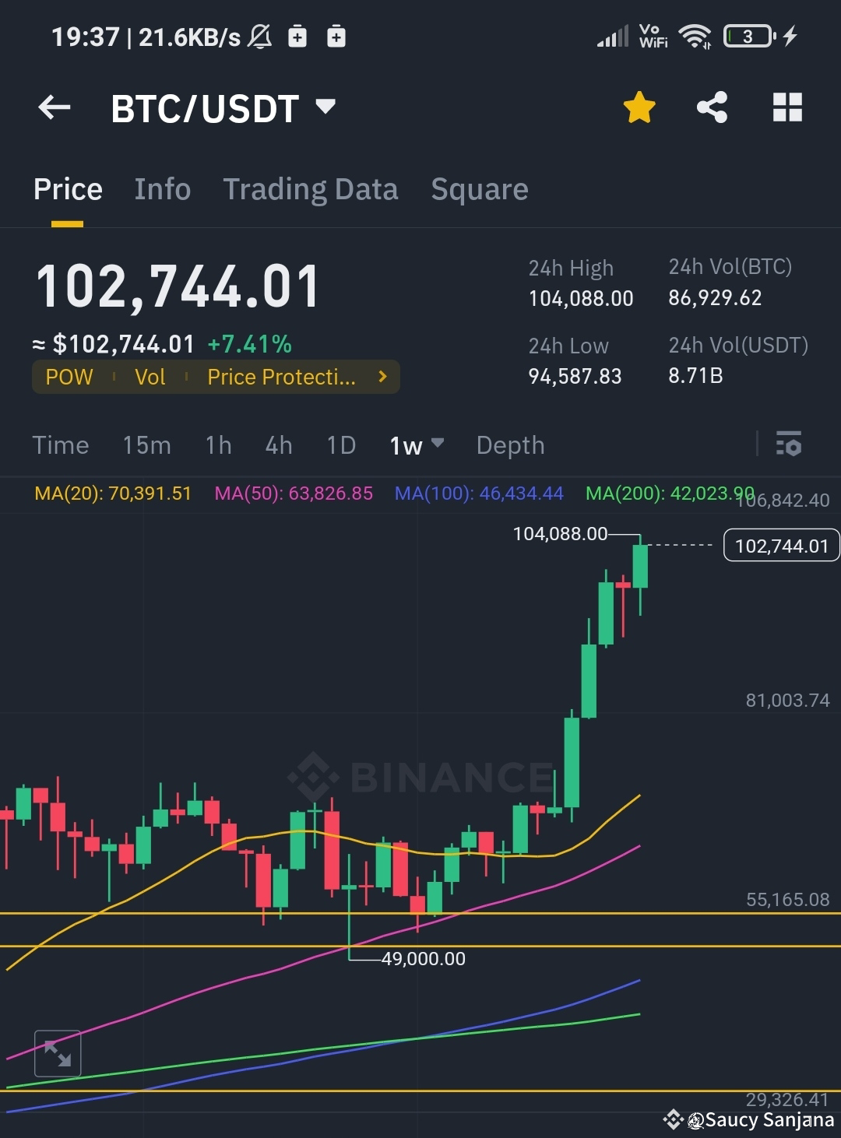Toggle the favorite star icon
The image size is (841, 1138).
click(x=639, y=107)
